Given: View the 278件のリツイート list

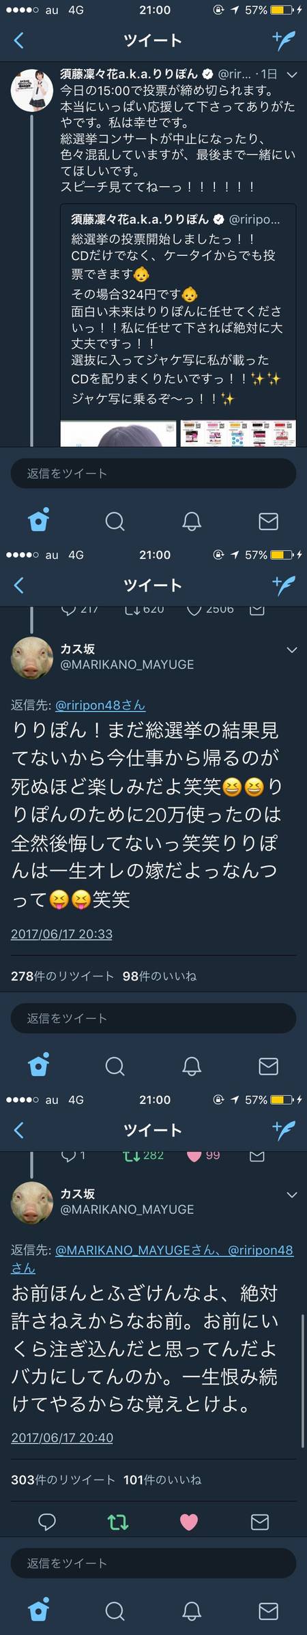Looking at the screenshot, I should 62,976.
